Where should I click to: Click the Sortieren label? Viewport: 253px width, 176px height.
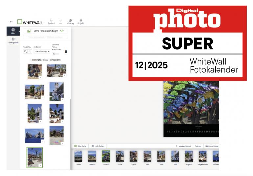point(37,47)
